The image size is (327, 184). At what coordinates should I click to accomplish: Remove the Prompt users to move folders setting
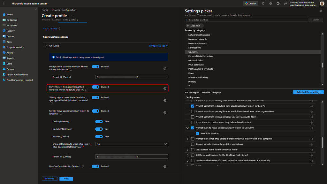pyautogui.click(x=165, y=68)
